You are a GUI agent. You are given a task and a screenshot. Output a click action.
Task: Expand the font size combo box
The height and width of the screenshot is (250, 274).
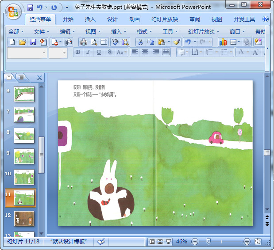65,53
